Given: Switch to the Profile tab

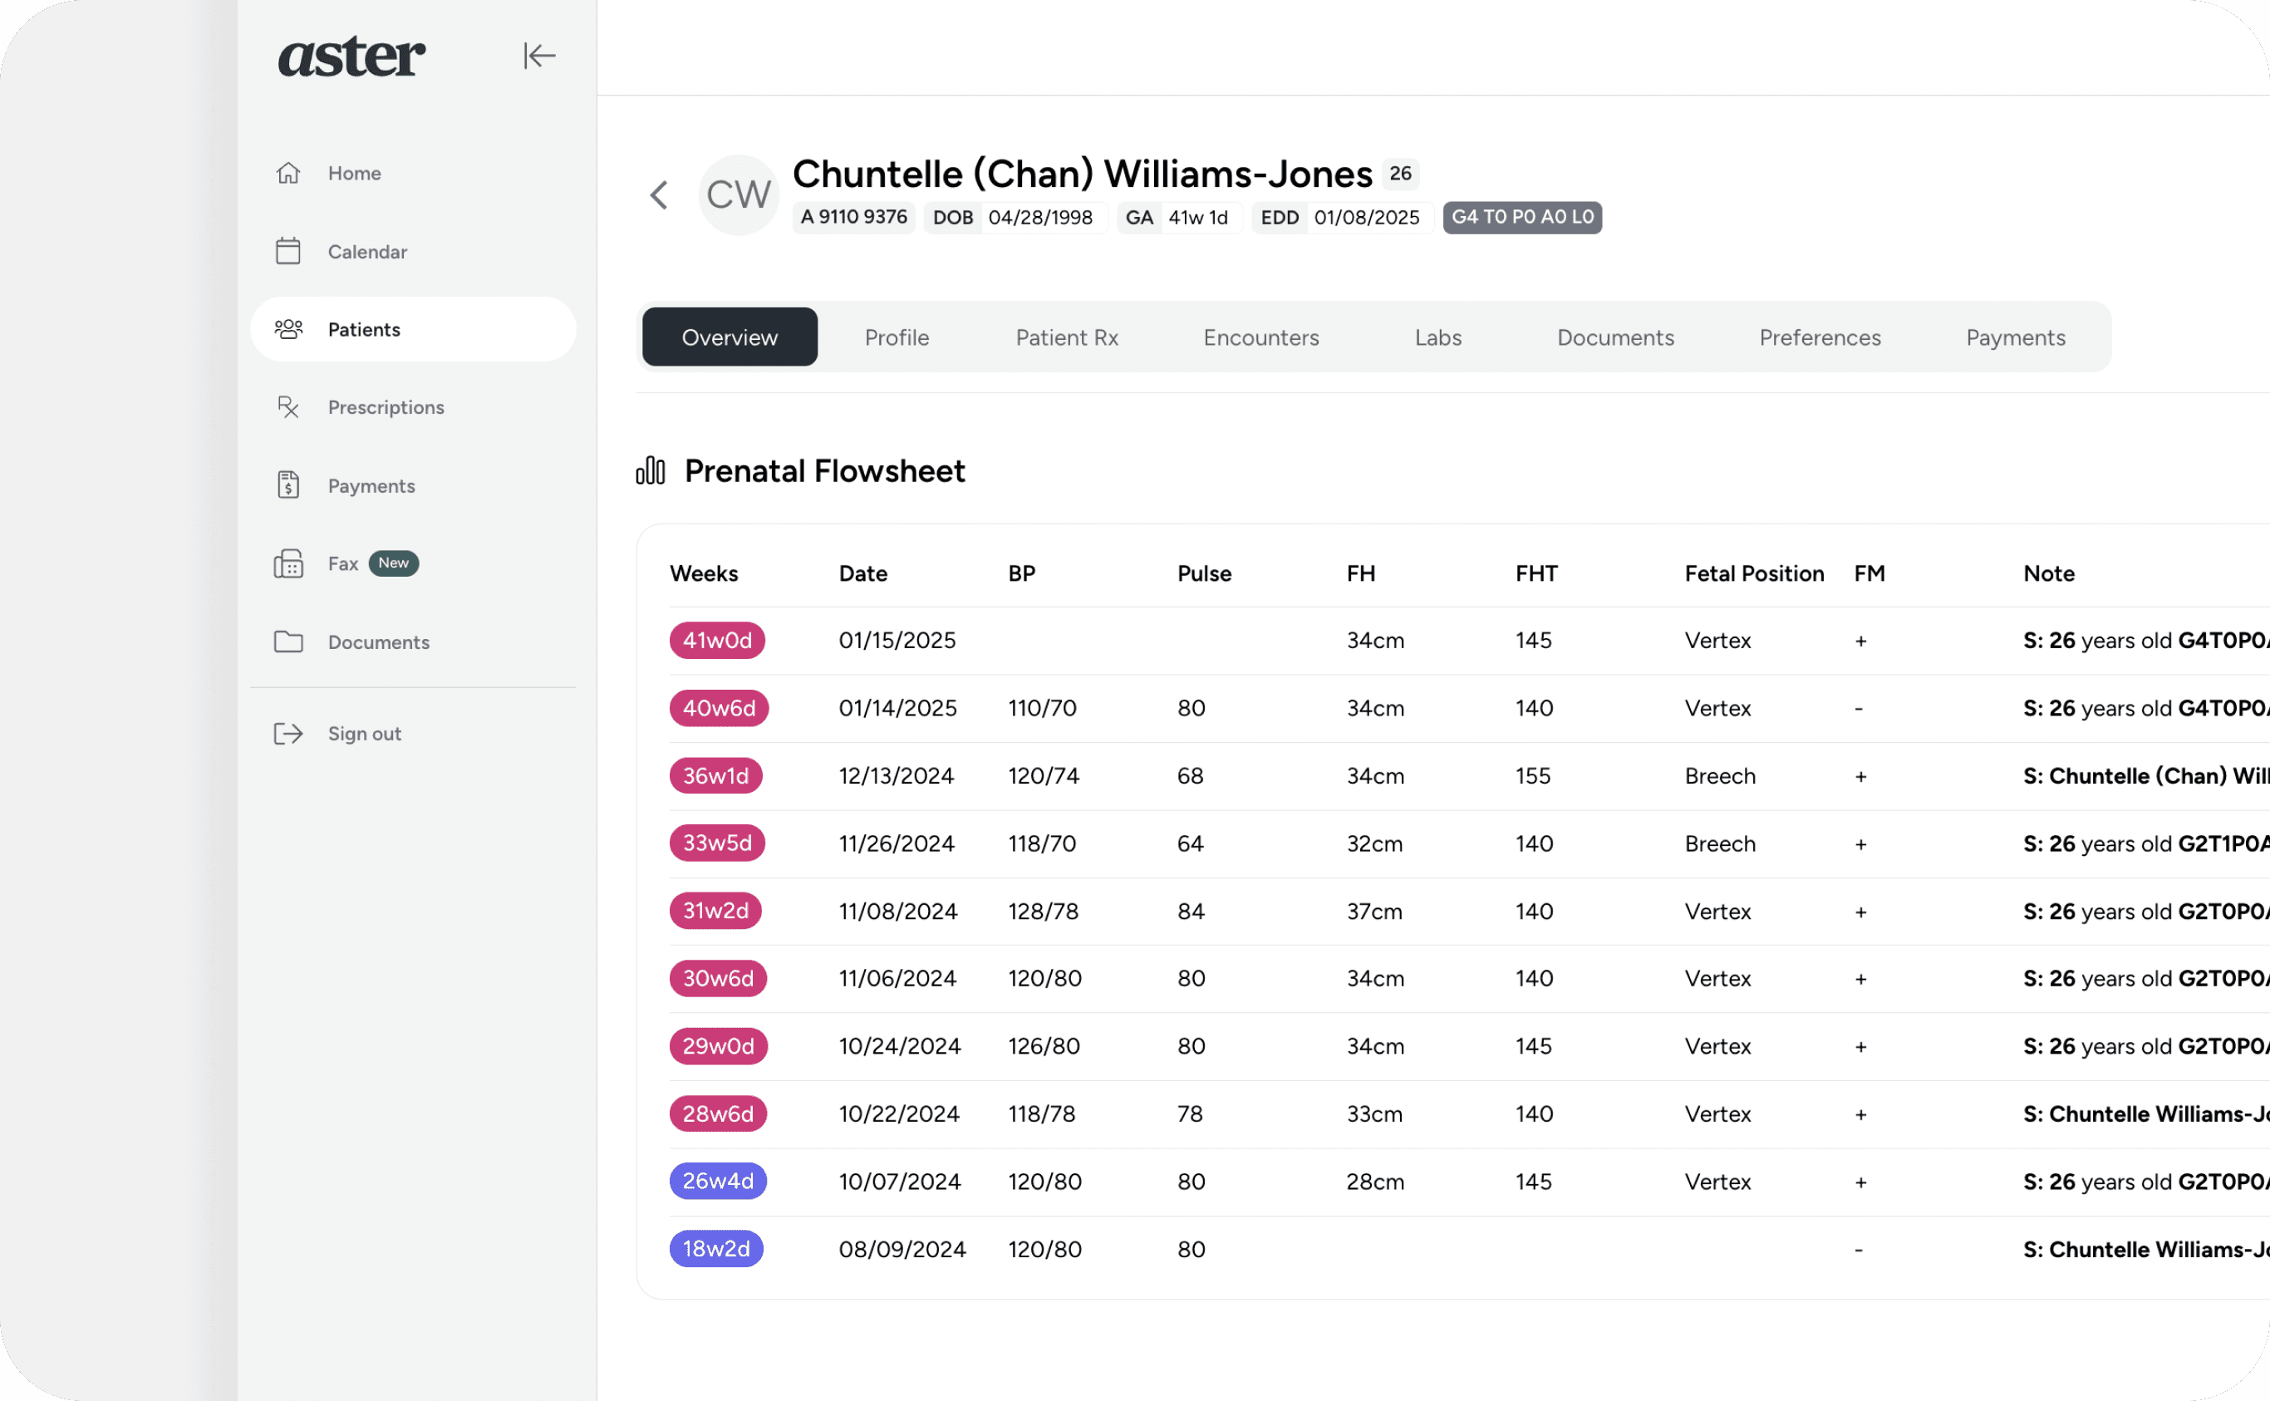Looking at the screenshot, I should point(896,337).
